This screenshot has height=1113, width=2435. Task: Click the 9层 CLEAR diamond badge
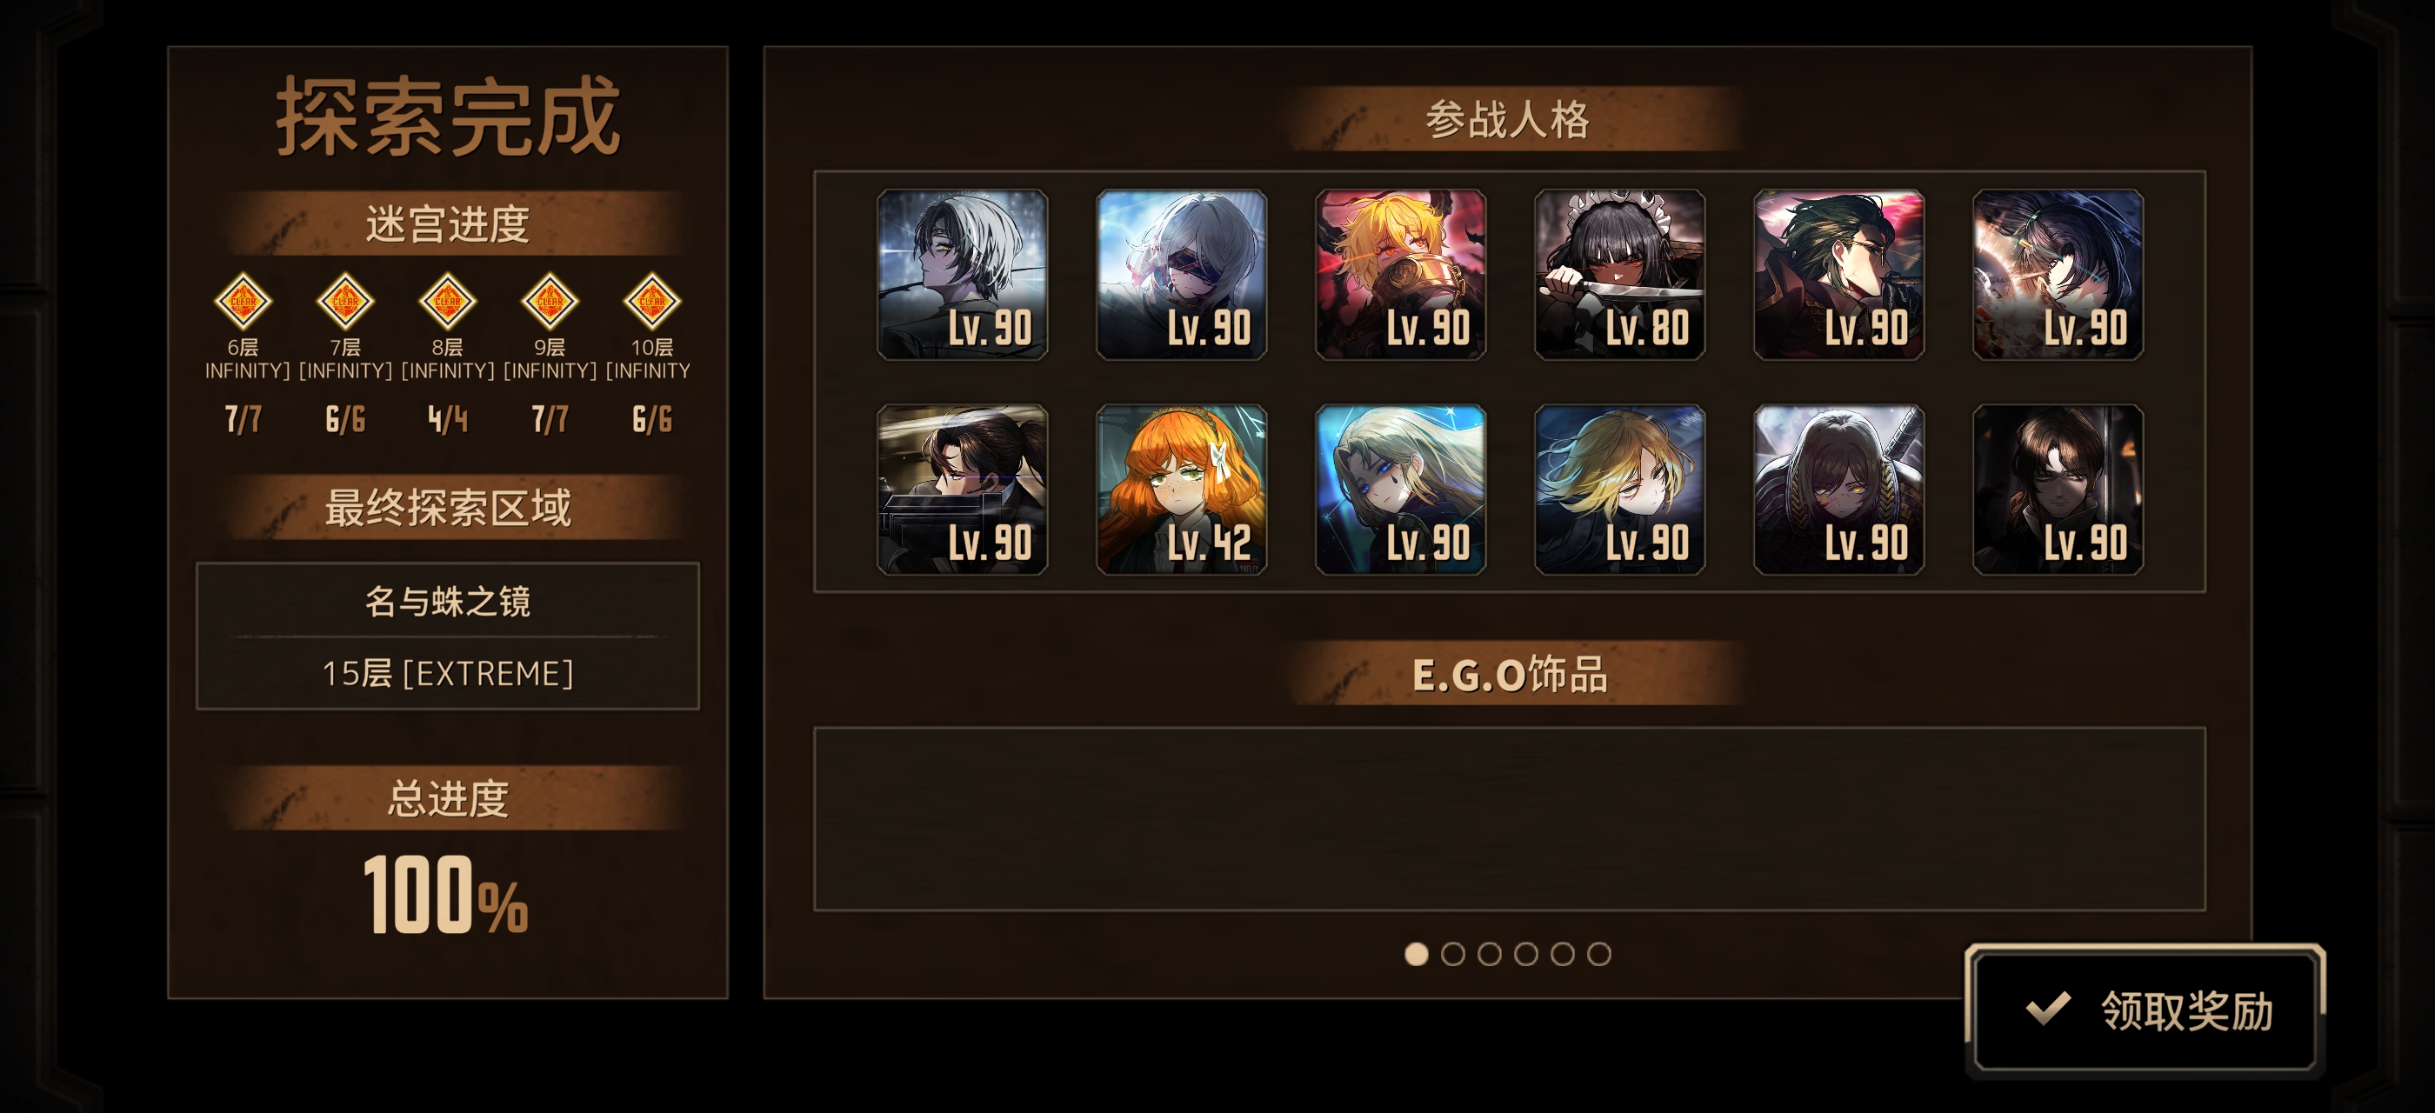click(550, 303)
